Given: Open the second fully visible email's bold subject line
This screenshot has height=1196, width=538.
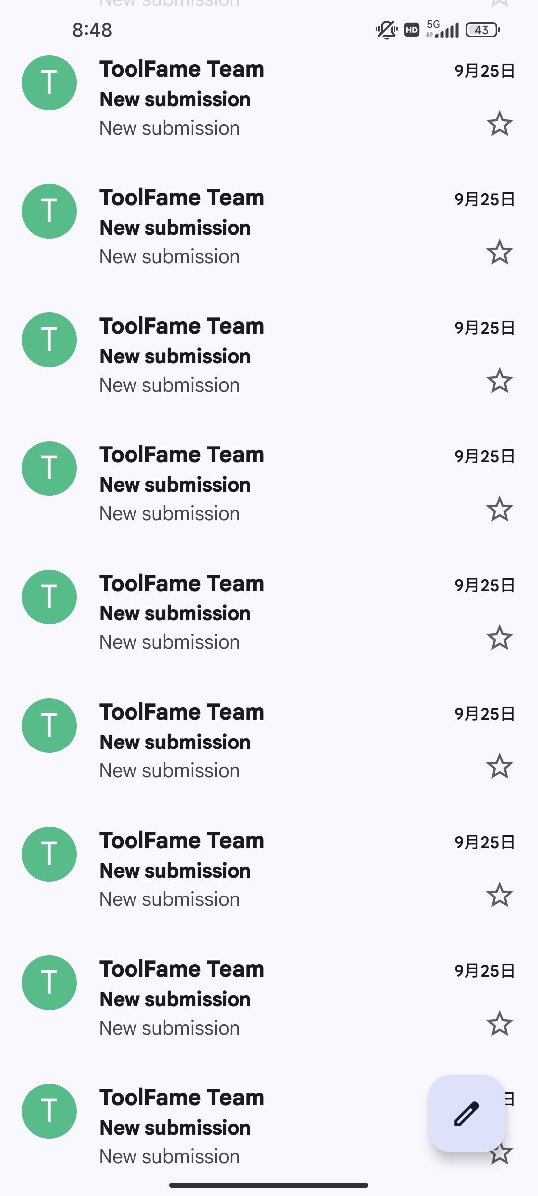Looking at the screenshot, I should coord(175,228).
